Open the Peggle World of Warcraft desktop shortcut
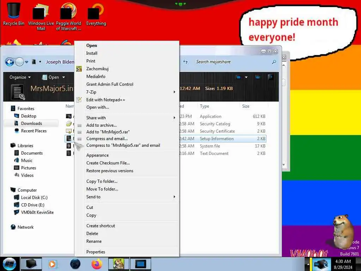361x271 pixels. click(68, 17)
